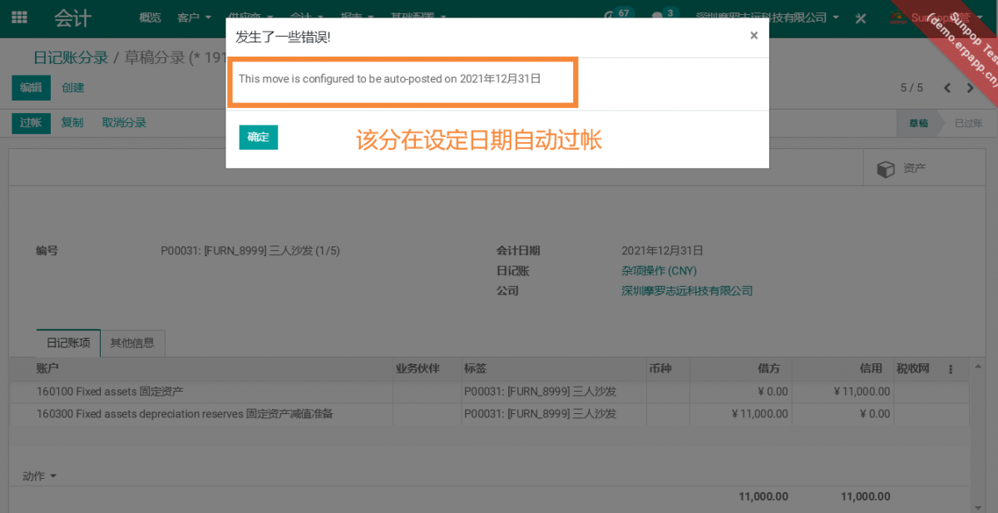Viewport: 998px width, 513px height.
Task: Click the 取消分录 button
Action: (x=124, y=123)
